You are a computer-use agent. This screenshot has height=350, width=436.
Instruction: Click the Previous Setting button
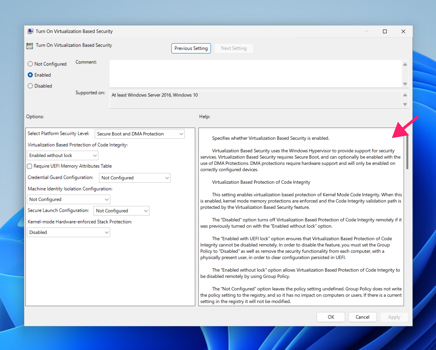pyautogui.click(x=191, y=48)
